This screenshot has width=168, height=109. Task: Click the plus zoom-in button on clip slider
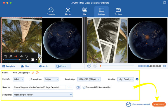click(28, 60)
